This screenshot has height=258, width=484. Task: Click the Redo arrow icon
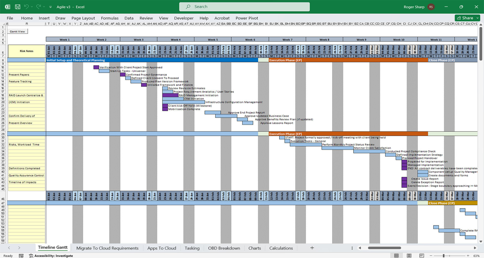tap(38, 7)
